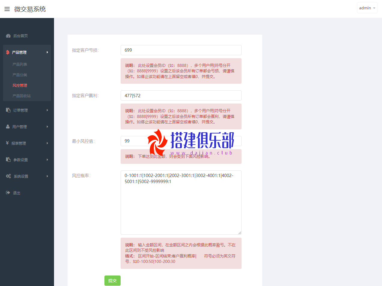The width and height of the screenshot is (382, 286).
Task: Open 订单管理 menu label
Action: point(20,110)
